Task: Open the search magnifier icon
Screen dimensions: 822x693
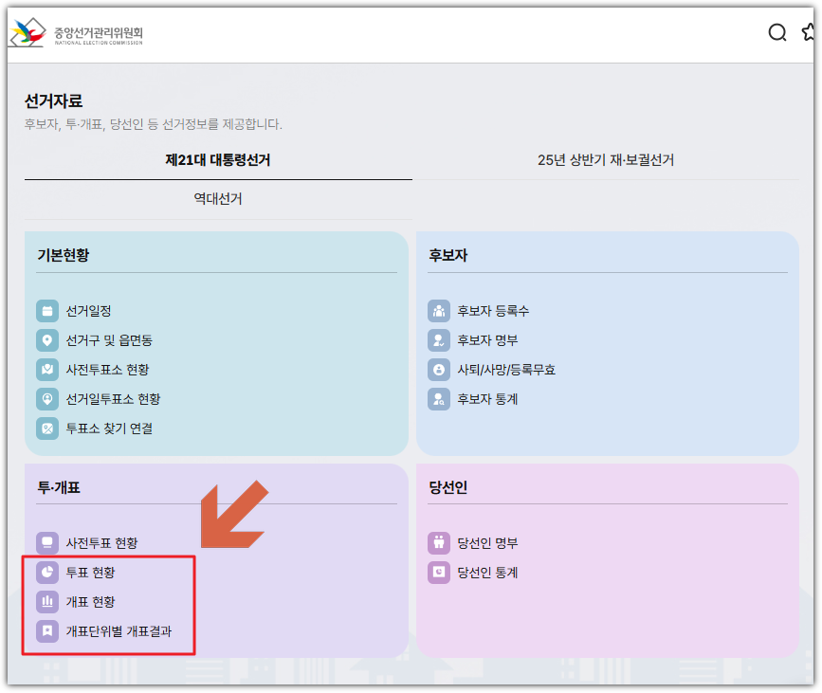Action: click(776, 32)
